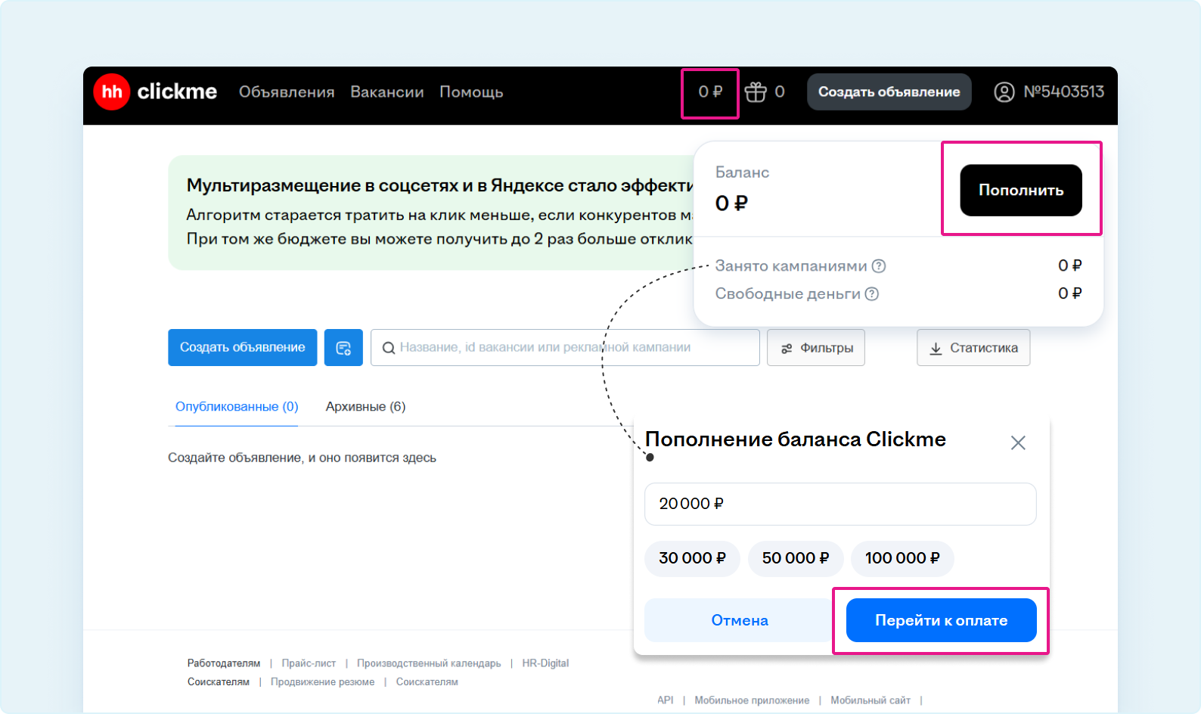Click the Мультиразмещение announcement heading
Image resolution: width=1201 pixels, height=714 pixels.
pyautogui.click(x=440, y=185)
